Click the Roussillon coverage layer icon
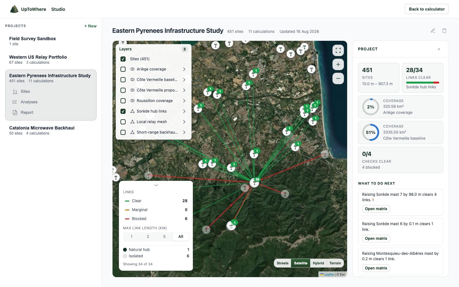 point(132,101)
